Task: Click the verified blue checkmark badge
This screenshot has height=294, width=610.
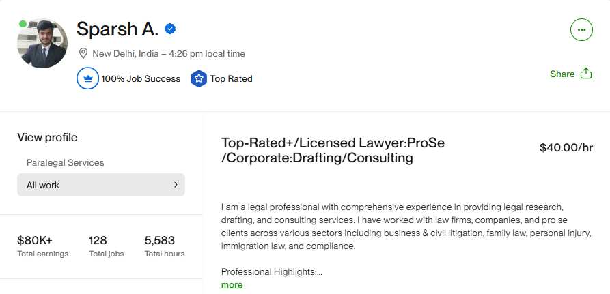Action: click(x=171, y=29)
